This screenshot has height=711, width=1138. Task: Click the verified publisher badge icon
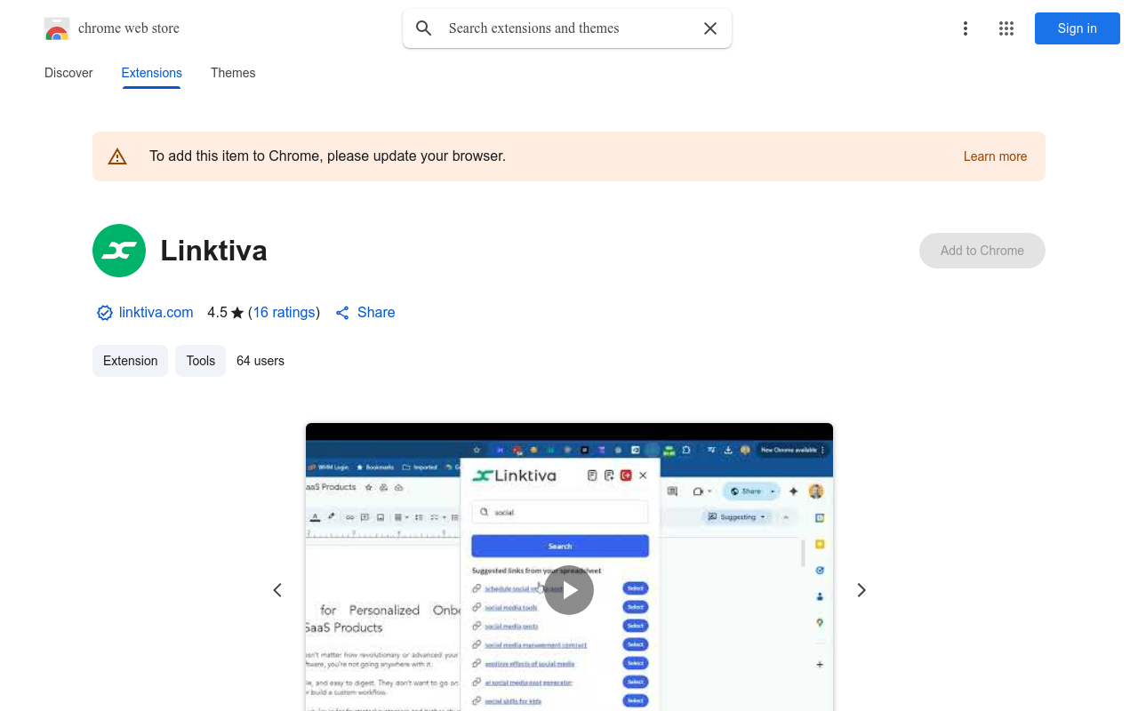pyautogui.click(x=105, y=313)
